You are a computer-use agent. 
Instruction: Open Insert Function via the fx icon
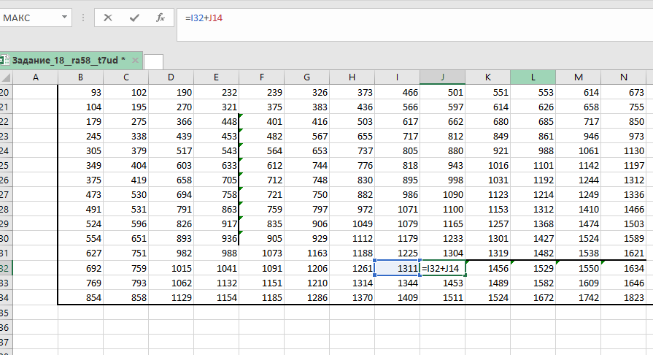[160, 18]
